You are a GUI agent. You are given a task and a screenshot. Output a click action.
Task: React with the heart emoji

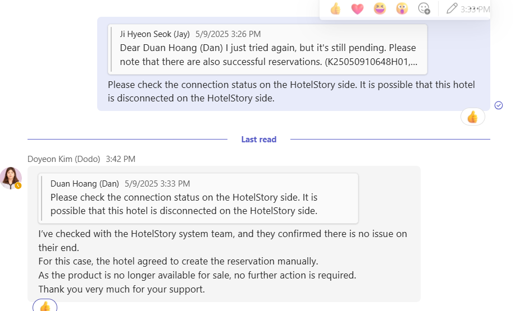[357, 9]
